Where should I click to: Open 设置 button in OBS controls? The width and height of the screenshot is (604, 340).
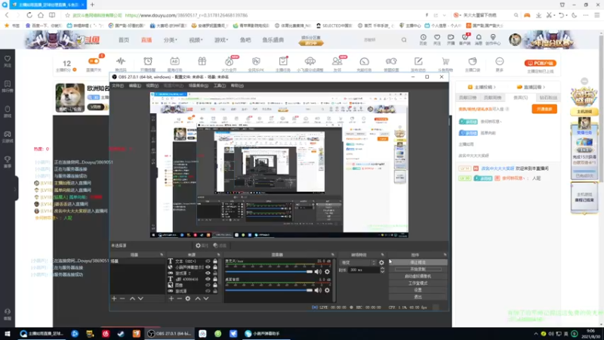[x=418, y=290]
